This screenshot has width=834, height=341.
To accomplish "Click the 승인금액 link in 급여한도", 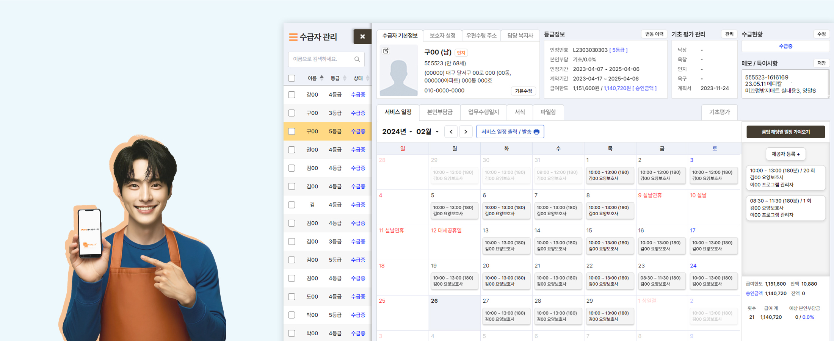I will pyautogui.click(x=630, y=88).
